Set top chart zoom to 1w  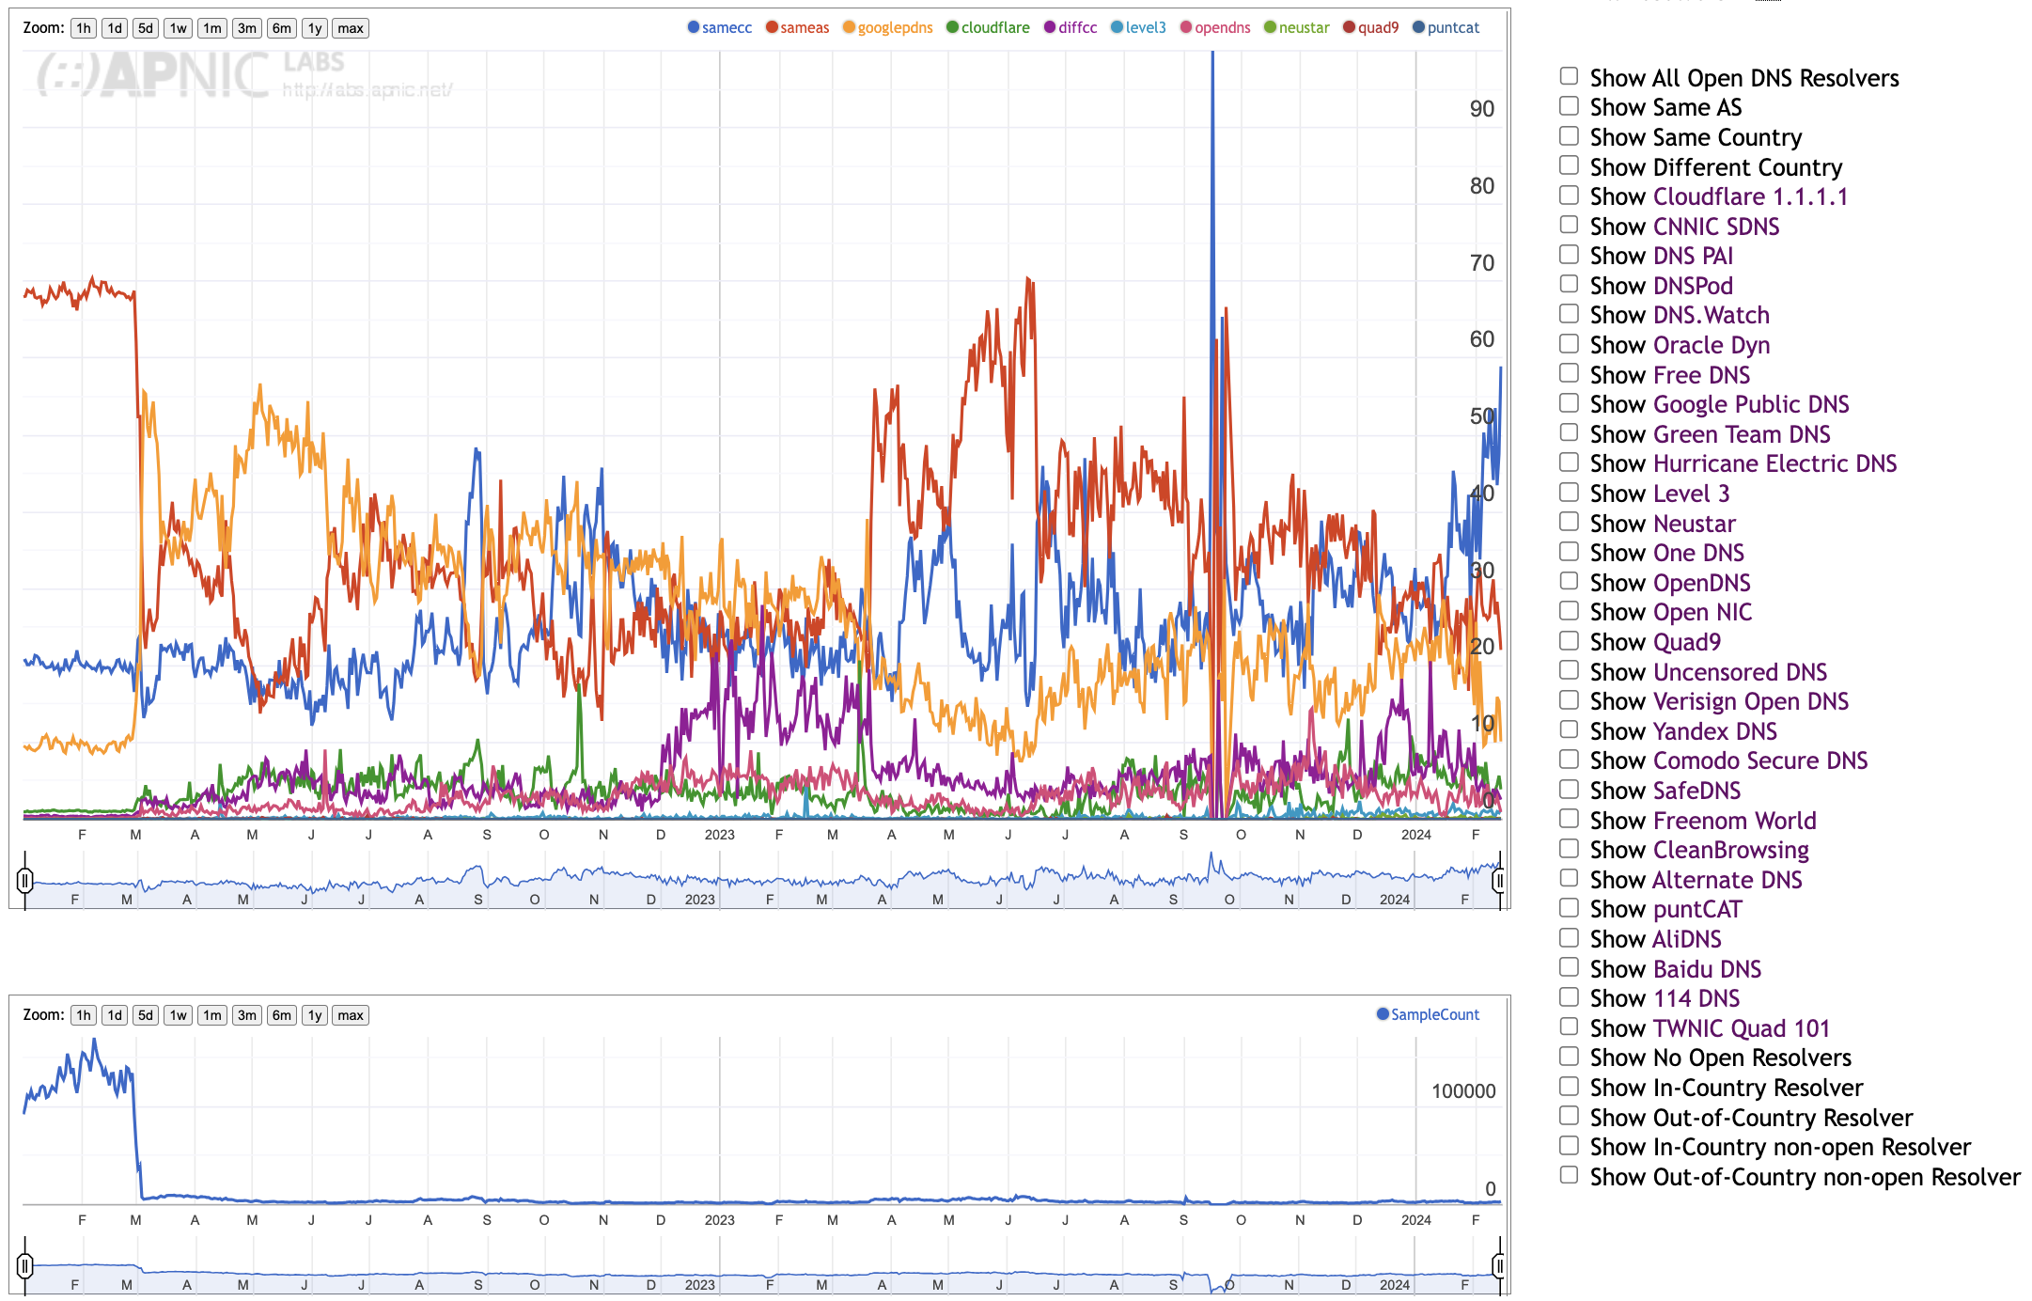[179, 28]
